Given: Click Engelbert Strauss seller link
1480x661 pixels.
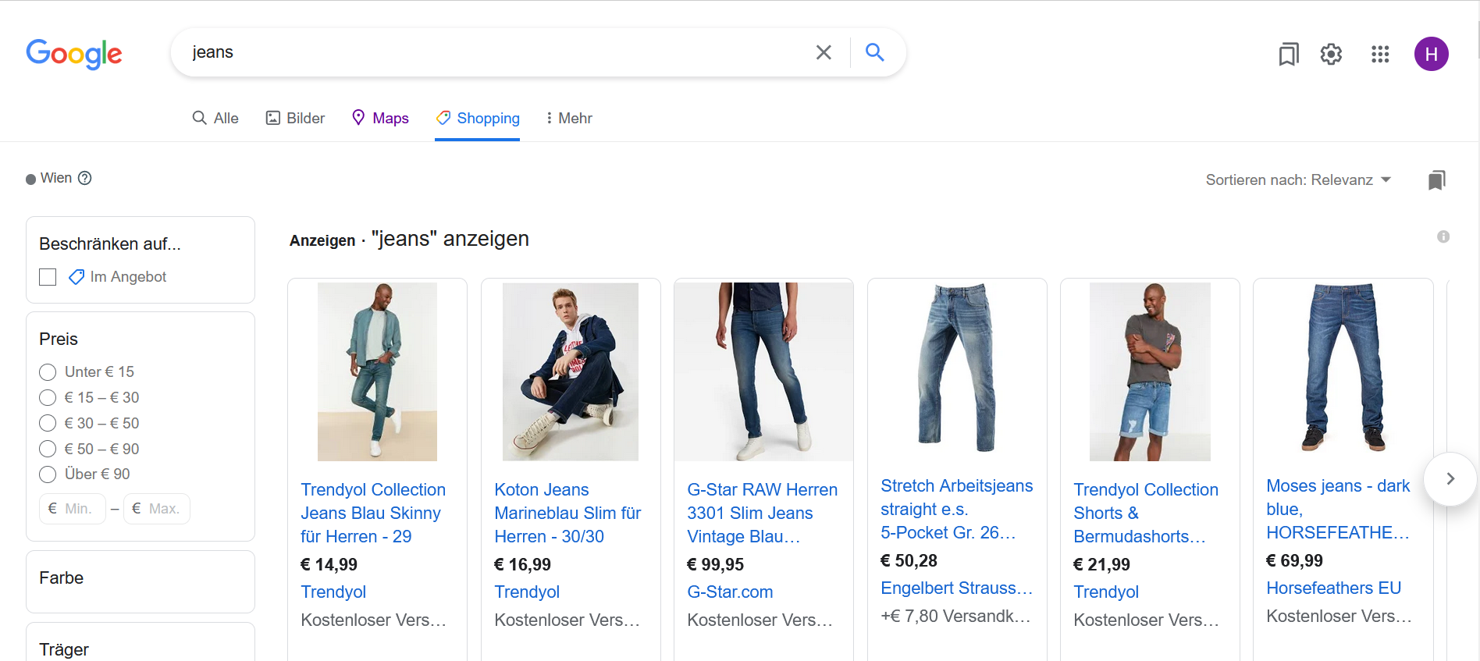Looking at the screenshot, I should 956,588.
